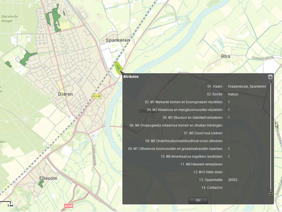Click the Kraaienbosje, Spankeren name value
The width and height of the screenshot is (282, 212).
click(247, 87)
